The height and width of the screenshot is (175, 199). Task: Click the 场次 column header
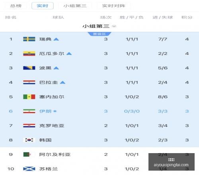coord(106,17)
